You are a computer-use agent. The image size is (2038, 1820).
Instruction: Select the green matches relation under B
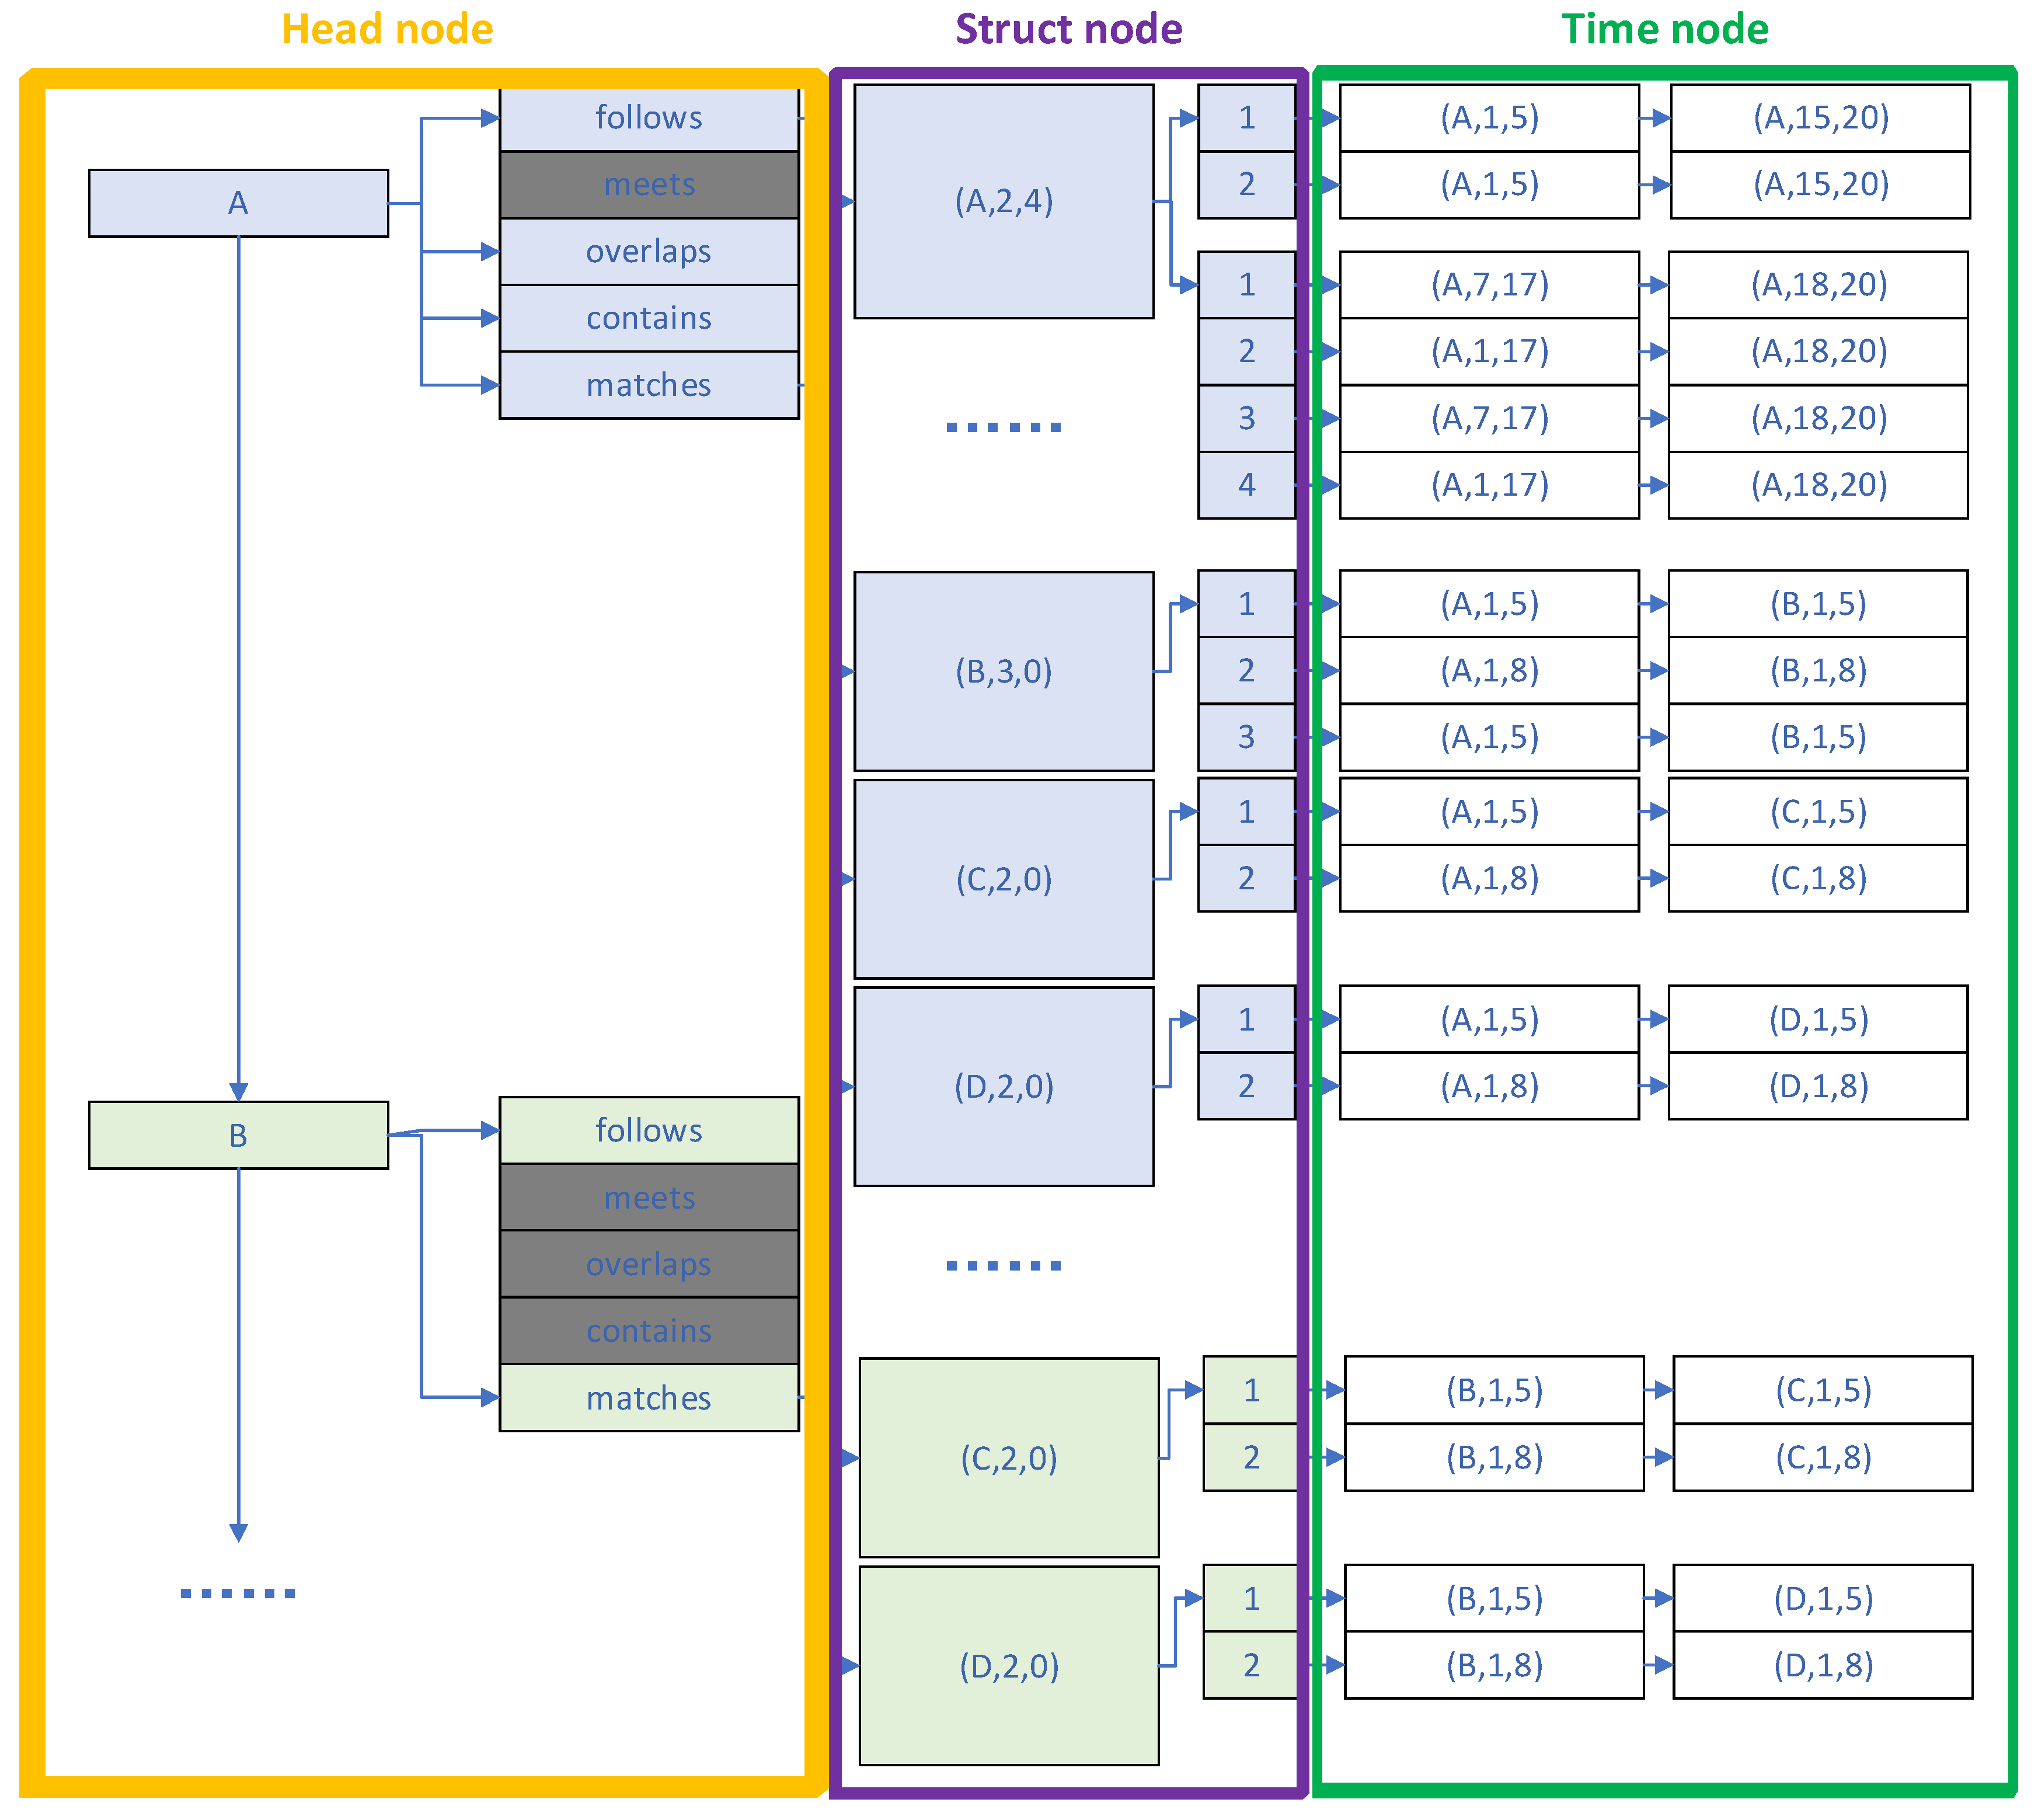[x=649, y=1398]
